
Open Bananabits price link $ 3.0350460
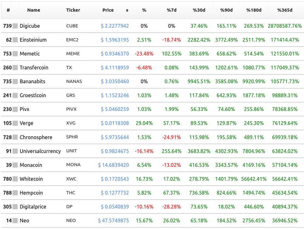click(115, 81)
